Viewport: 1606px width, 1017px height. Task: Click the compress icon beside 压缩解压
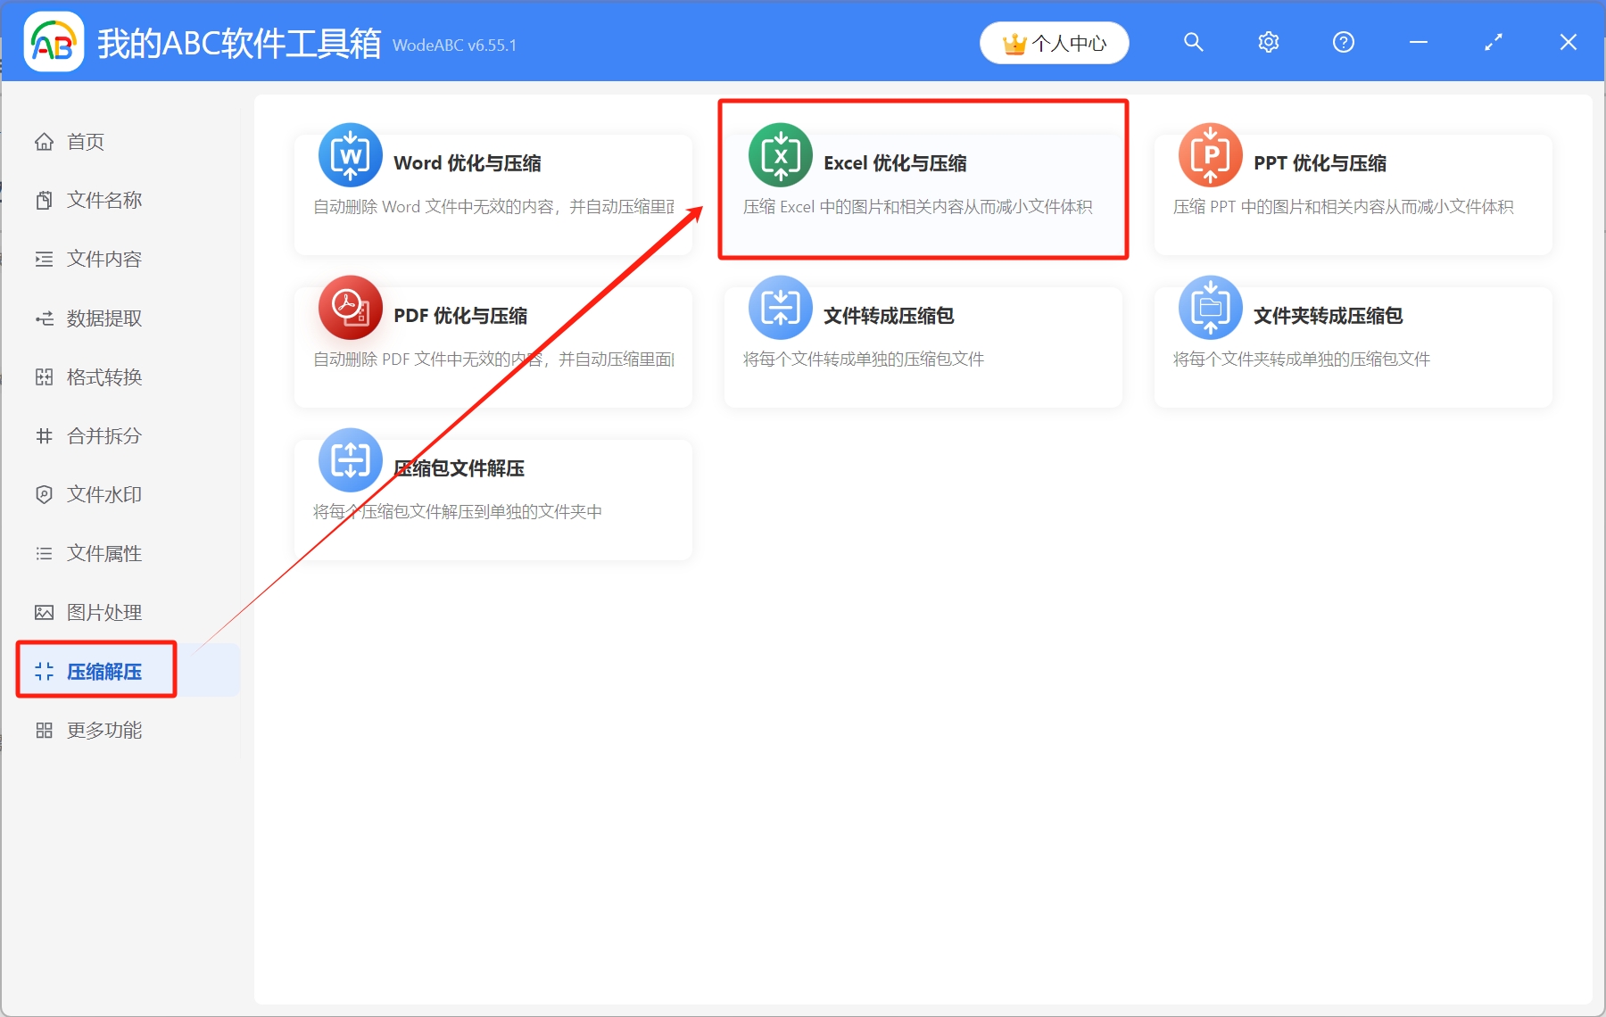[x=44, y=671]
